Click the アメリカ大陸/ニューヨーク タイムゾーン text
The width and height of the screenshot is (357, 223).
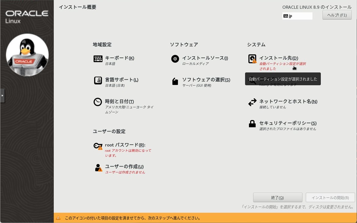coord(129,110)
